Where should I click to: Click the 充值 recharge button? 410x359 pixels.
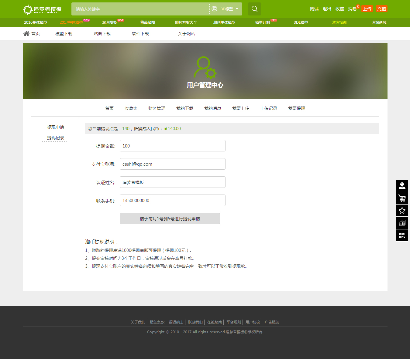click(x=381, y=9)
